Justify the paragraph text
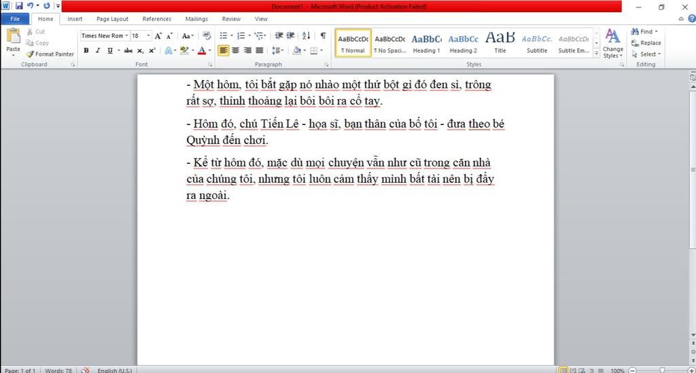 (x=260, y=50)
